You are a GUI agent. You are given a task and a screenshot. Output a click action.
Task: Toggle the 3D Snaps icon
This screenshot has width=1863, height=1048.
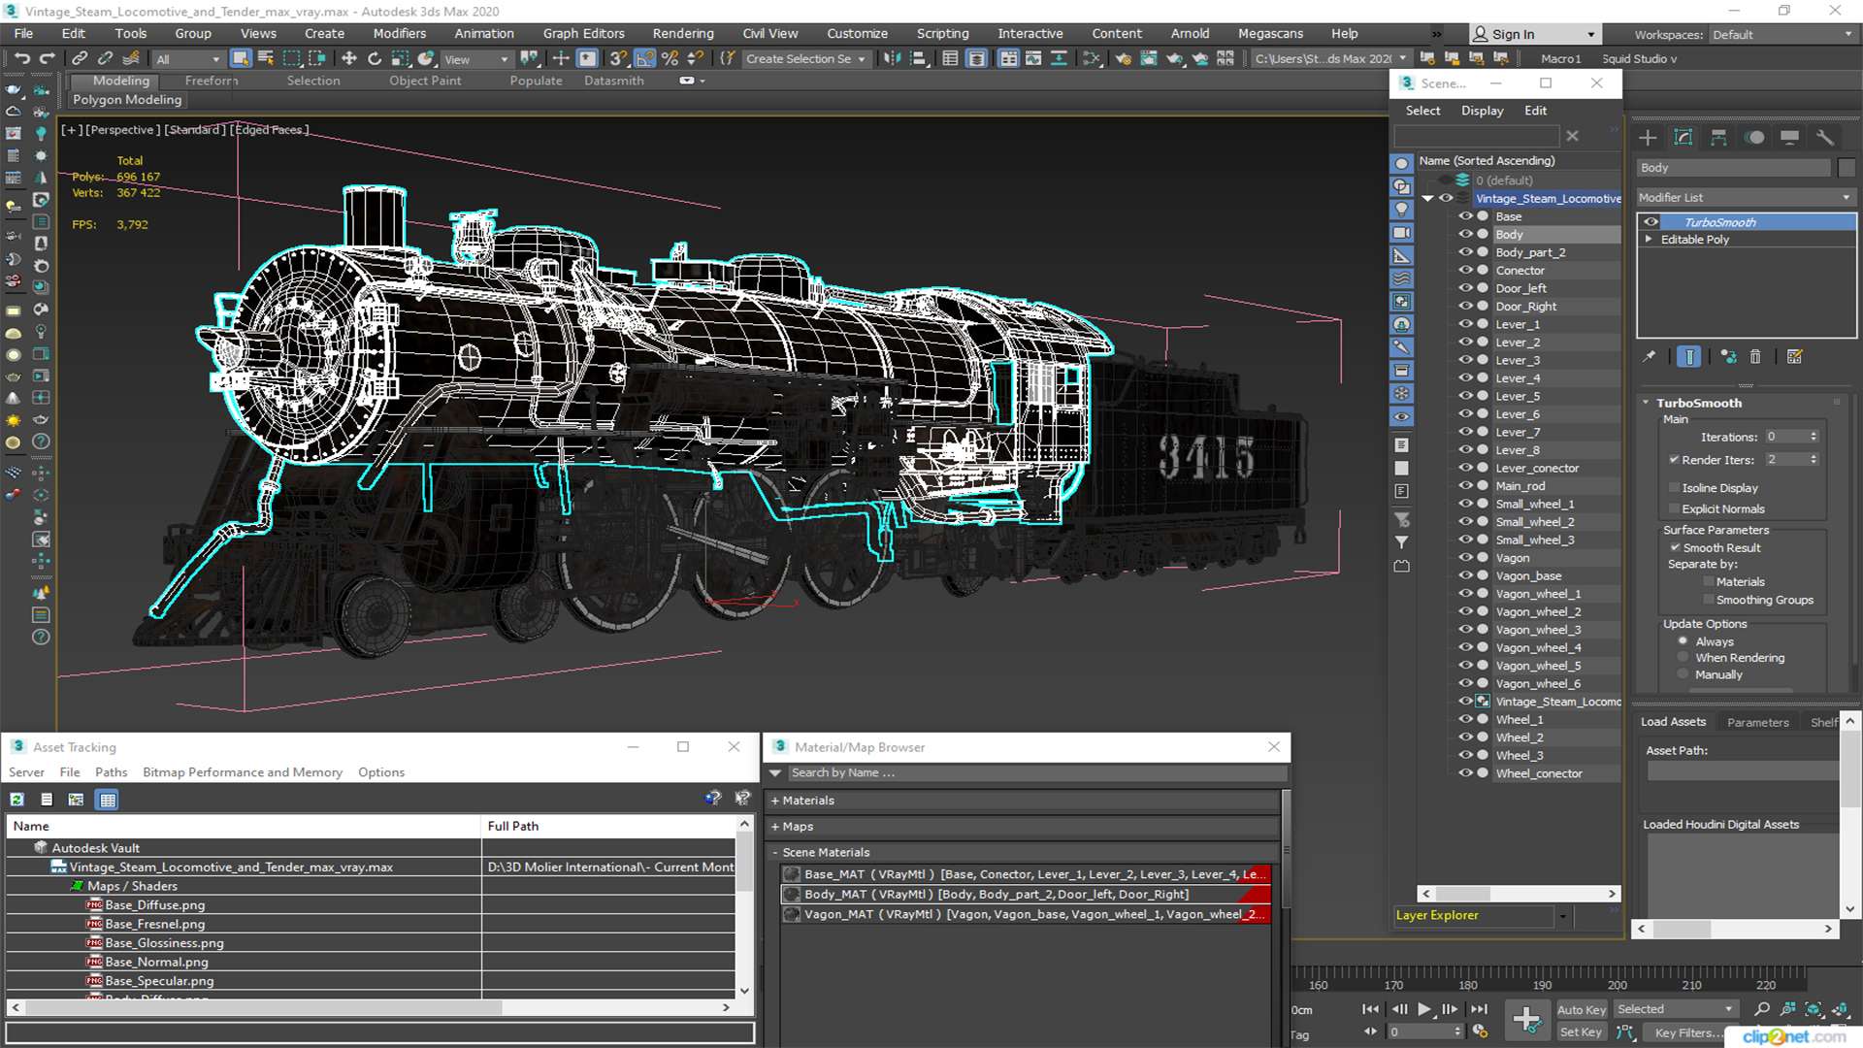pos(619,58)
